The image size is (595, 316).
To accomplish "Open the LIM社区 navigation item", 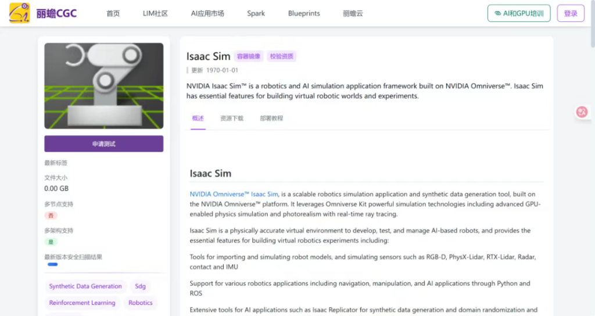I will pos(155,13).
